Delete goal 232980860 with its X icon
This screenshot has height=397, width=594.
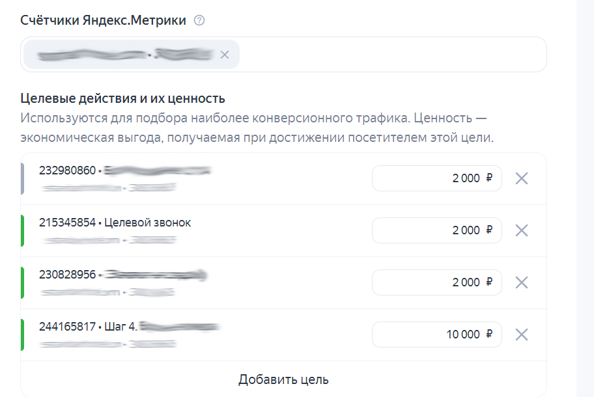coord(521,178)
